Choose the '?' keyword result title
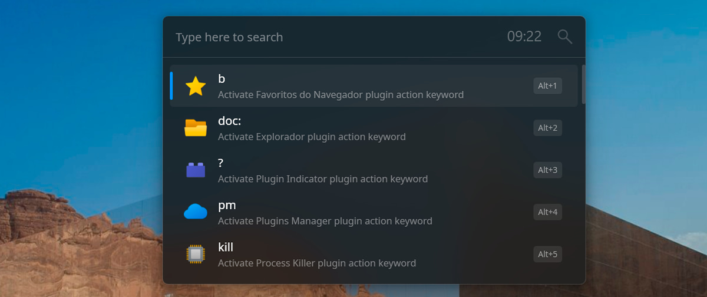Viewport: 707px width, 297px height. [221, 163]
